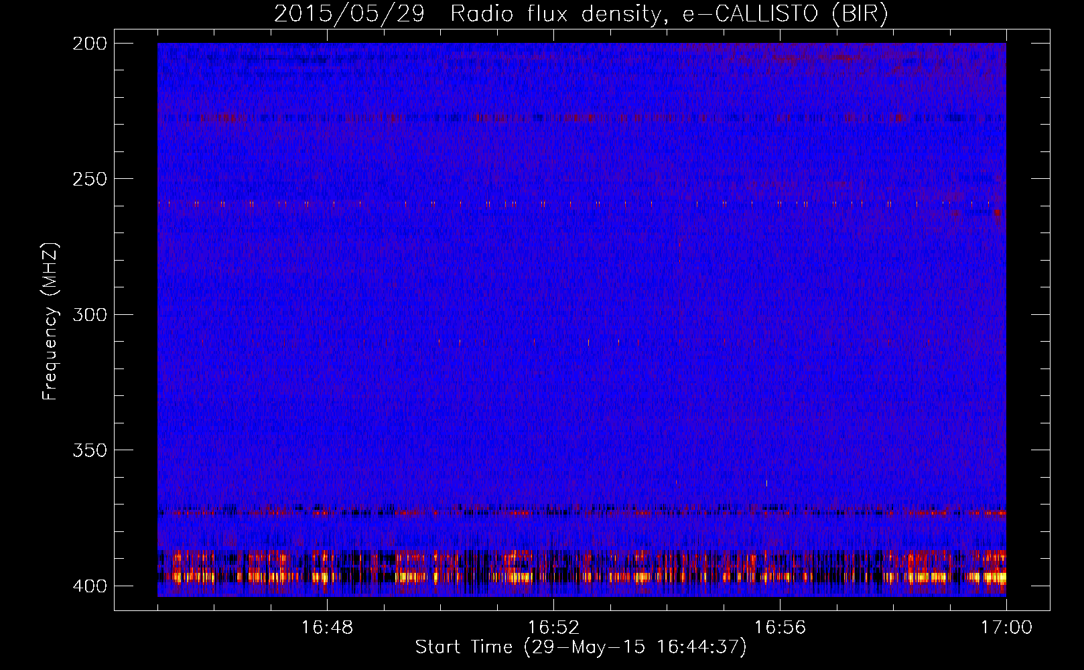The width and height of the screenshot is (1084, 670).
Task: Pick the 350 frequency tick label
Action: 89,450
